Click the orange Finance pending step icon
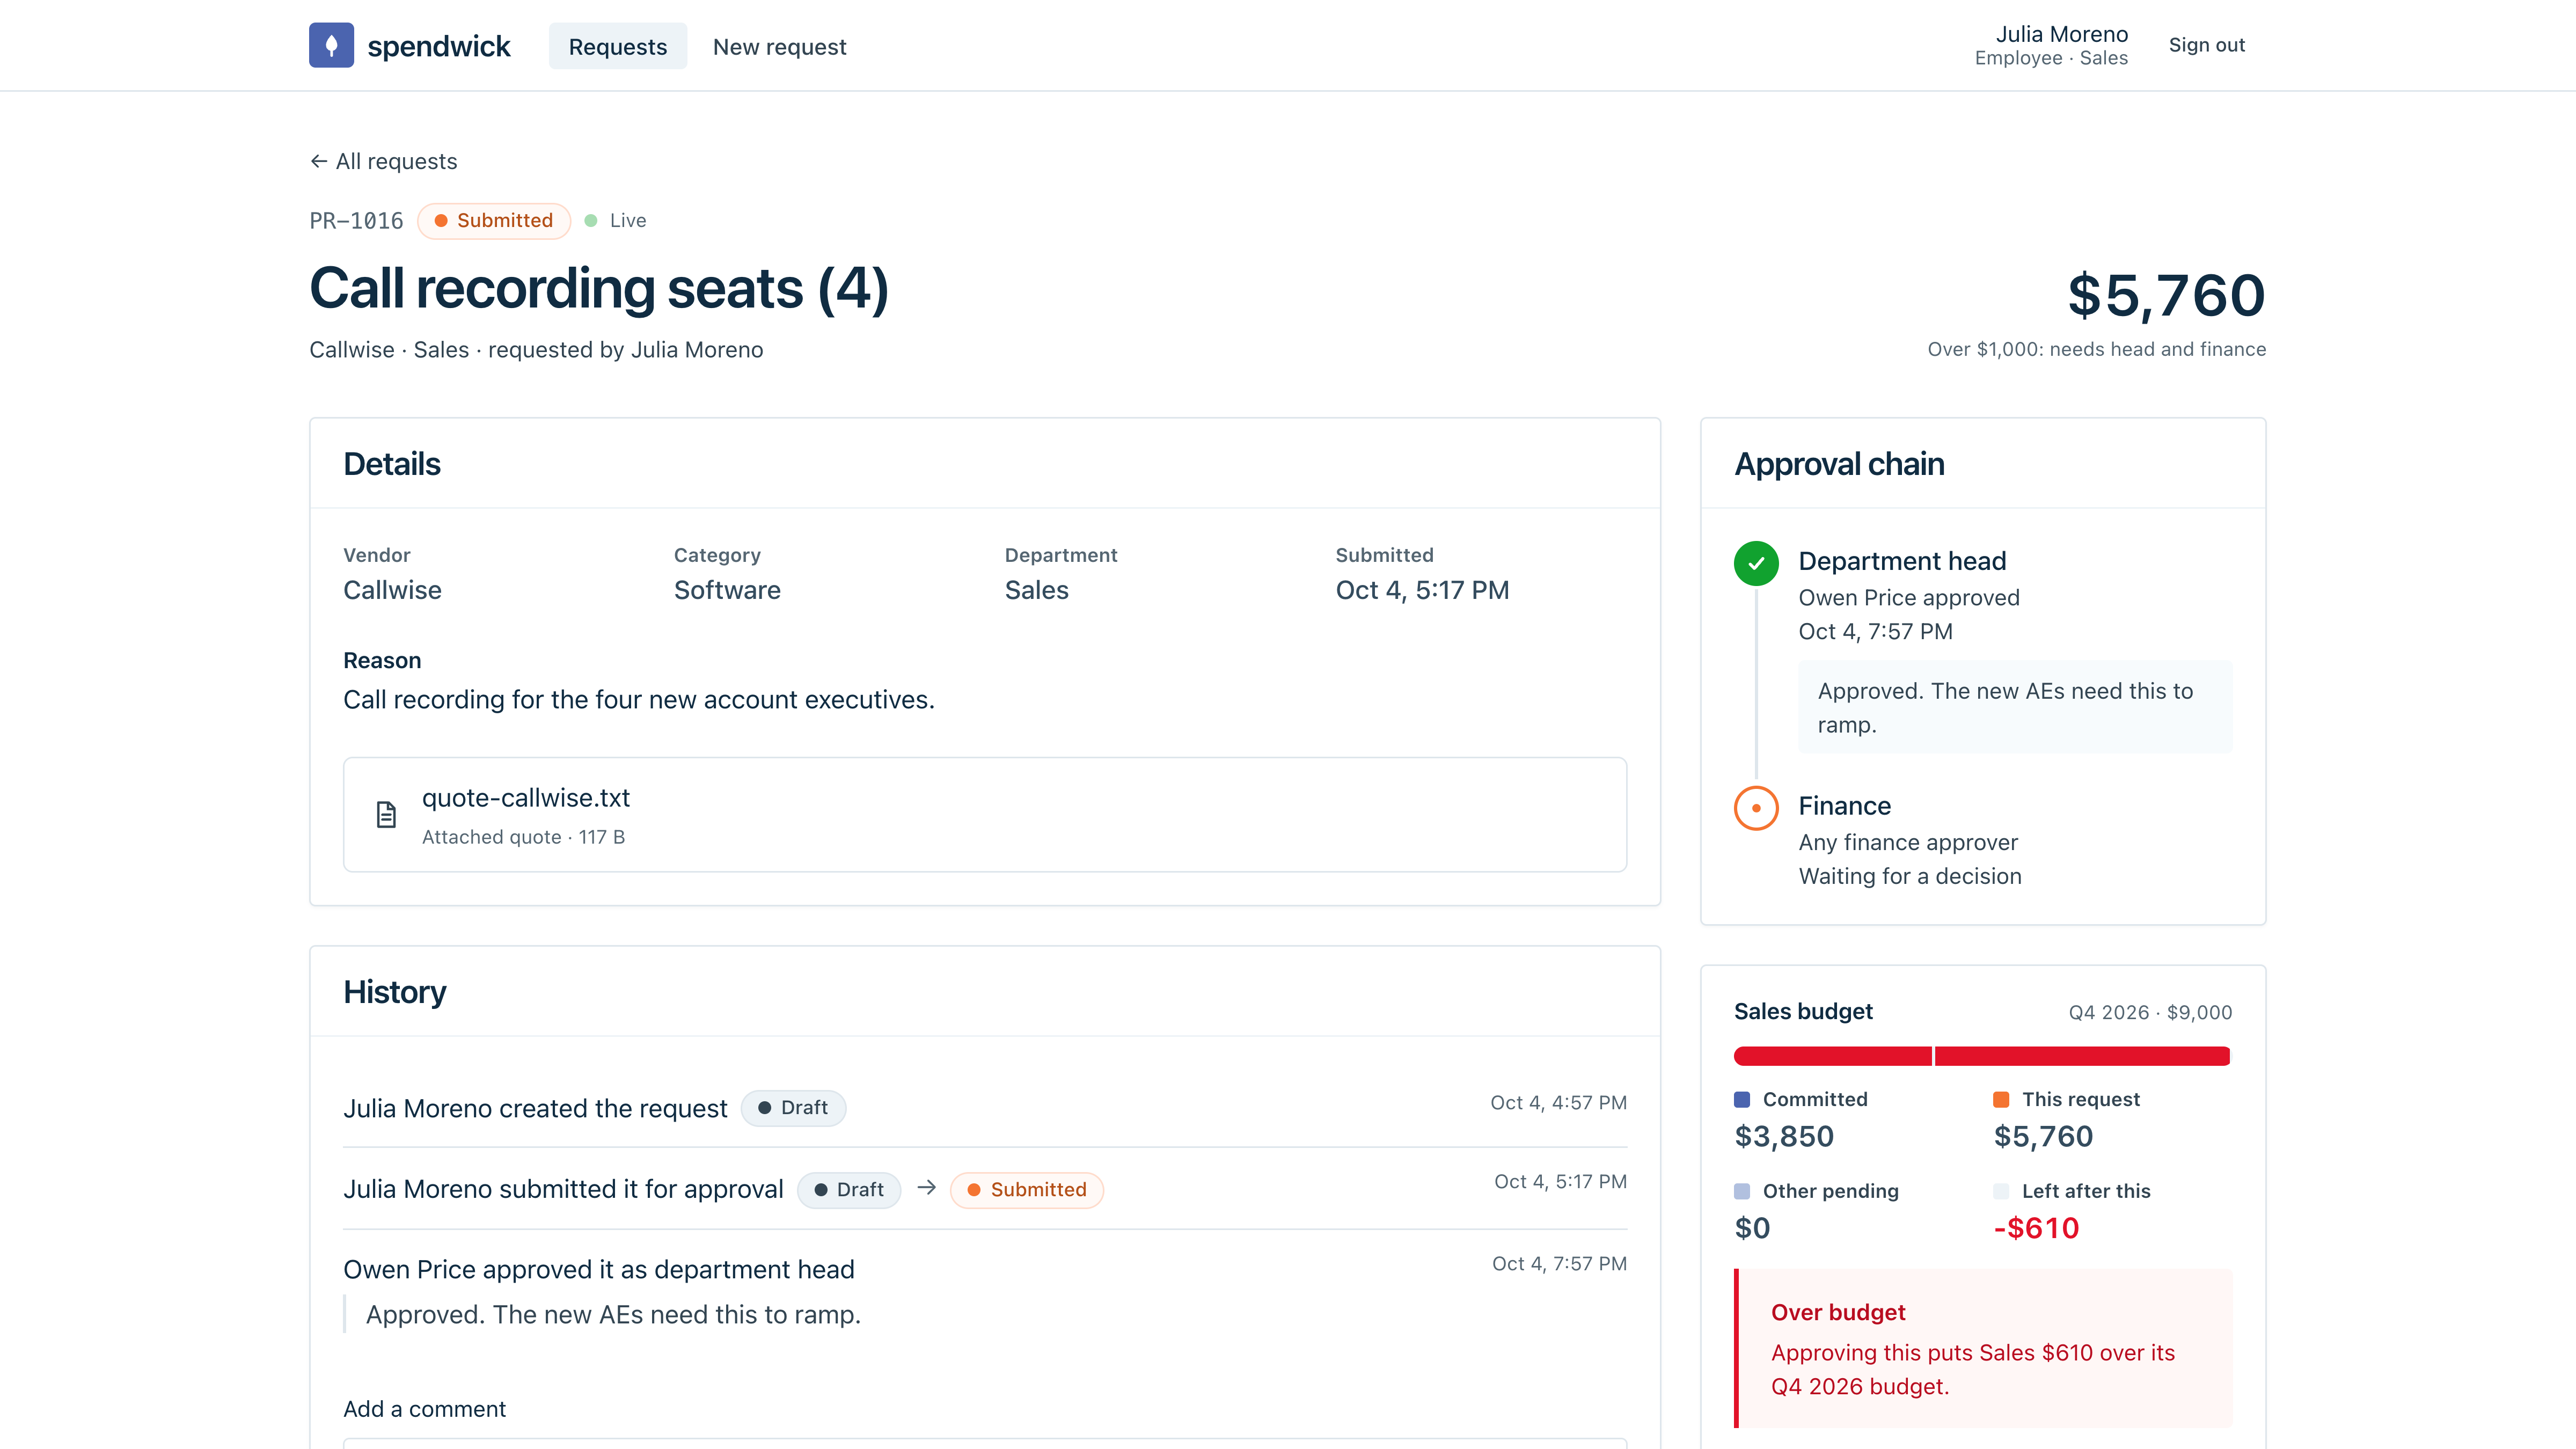Viewport: 2576px width, 1449px height. [1756, 808]
